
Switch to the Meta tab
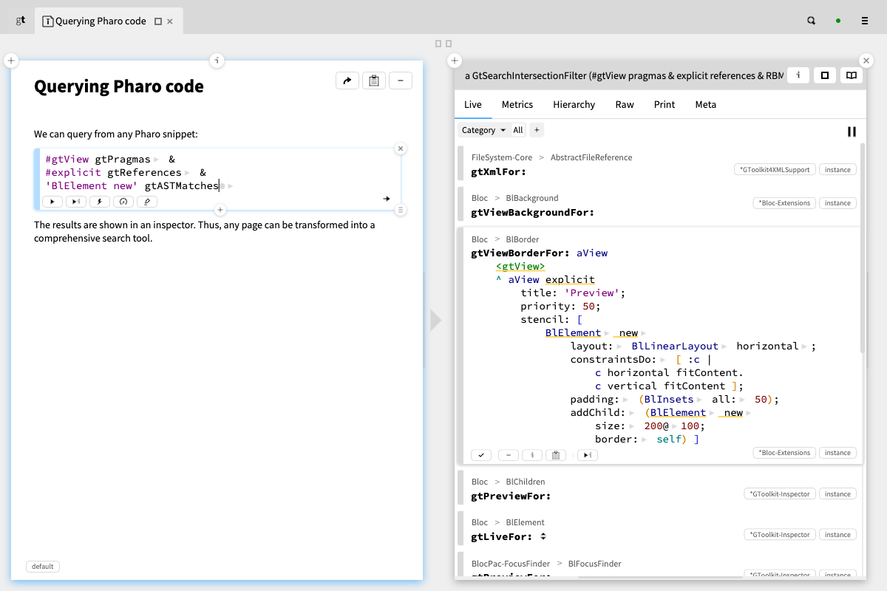point(706,104)
